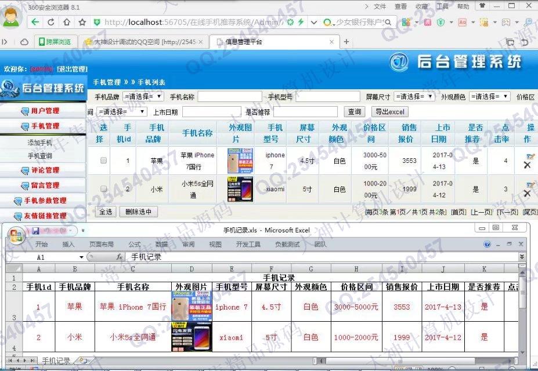
Task: Bookmark page with the star icon
Action: pos(82,22)
